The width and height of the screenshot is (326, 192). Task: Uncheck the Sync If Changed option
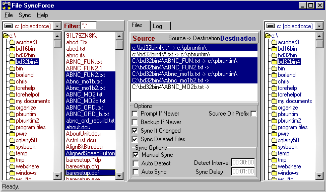[135, 131]
